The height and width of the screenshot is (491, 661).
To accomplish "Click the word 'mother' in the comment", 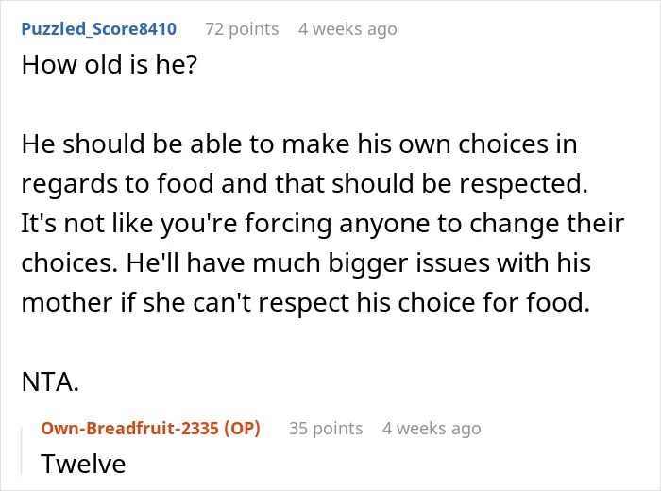I will coord(67,302).
